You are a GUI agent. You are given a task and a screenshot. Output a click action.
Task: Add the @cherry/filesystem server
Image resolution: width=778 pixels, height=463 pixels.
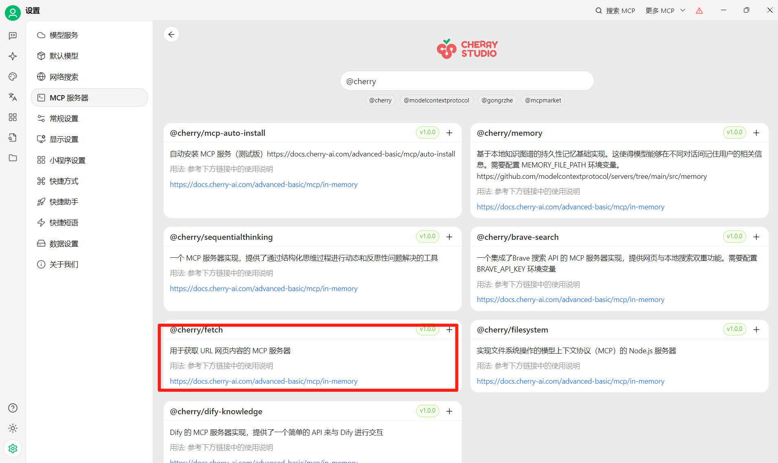tap(756, 330)
